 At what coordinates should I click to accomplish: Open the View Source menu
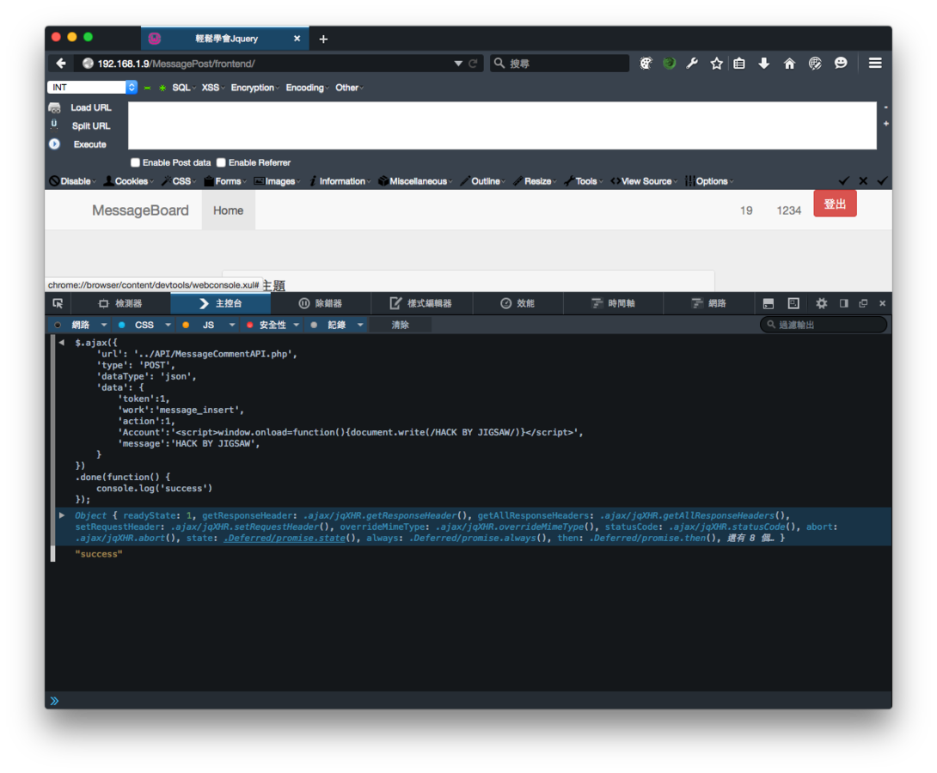click(644, 181)
